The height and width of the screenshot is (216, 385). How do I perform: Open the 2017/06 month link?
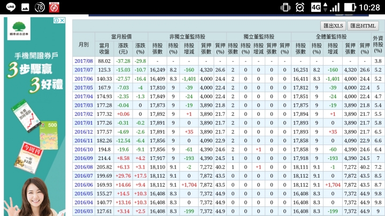pos(84,78)
